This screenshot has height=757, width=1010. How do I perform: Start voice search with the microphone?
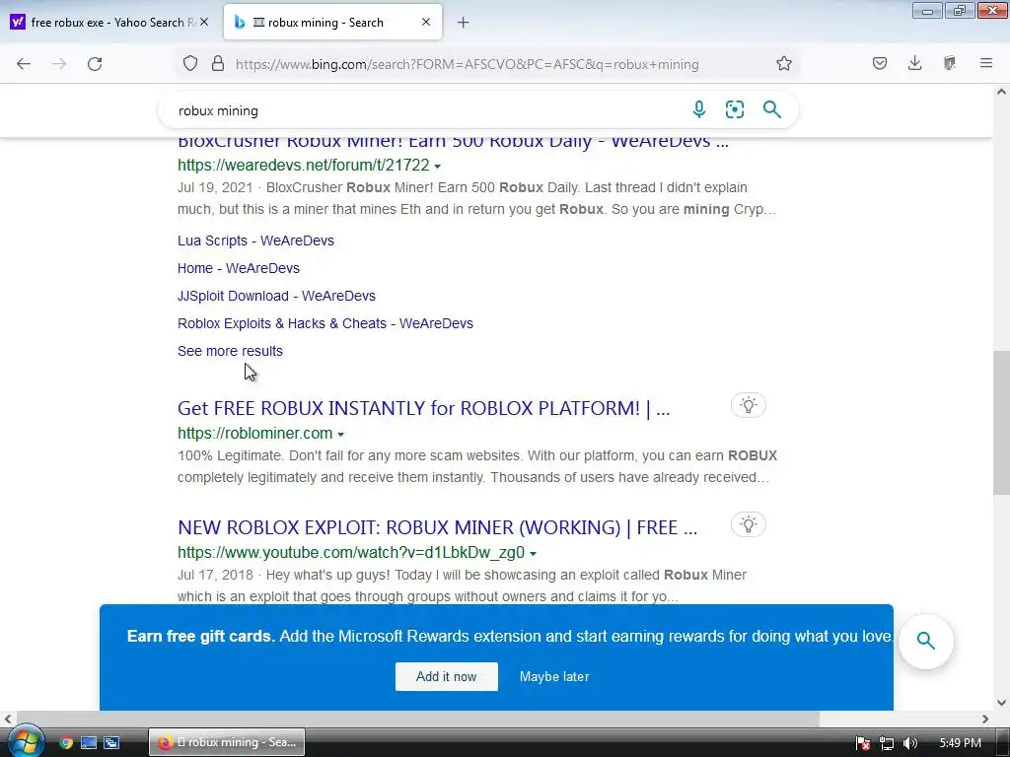pyautogui.click(x=699, y=110)
